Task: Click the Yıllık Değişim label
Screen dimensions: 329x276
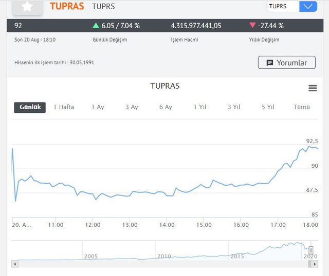Action: (264, 40)
